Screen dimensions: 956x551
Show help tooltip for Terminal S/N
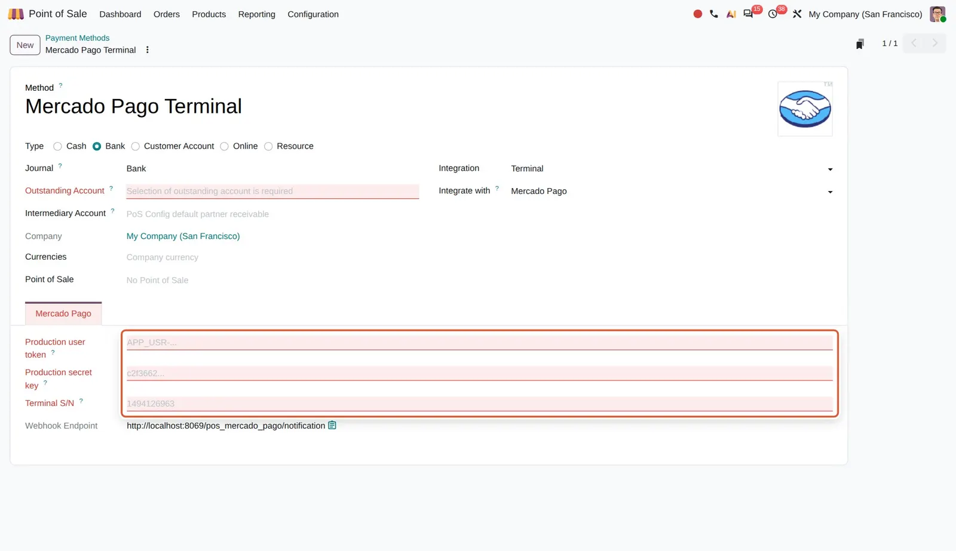coord(81,401)
